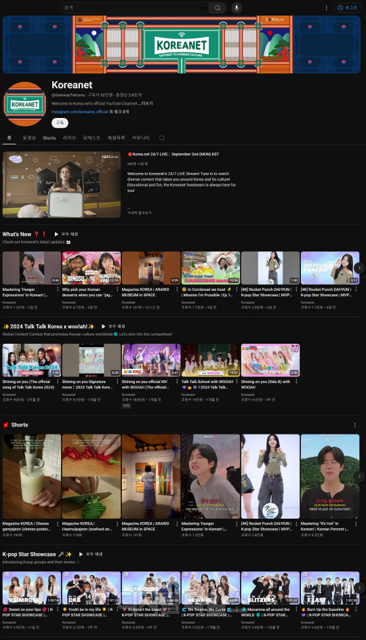366x640 pixels.
Task: Open K-Bread Tour video thumbnail
Action: point(211,268)
